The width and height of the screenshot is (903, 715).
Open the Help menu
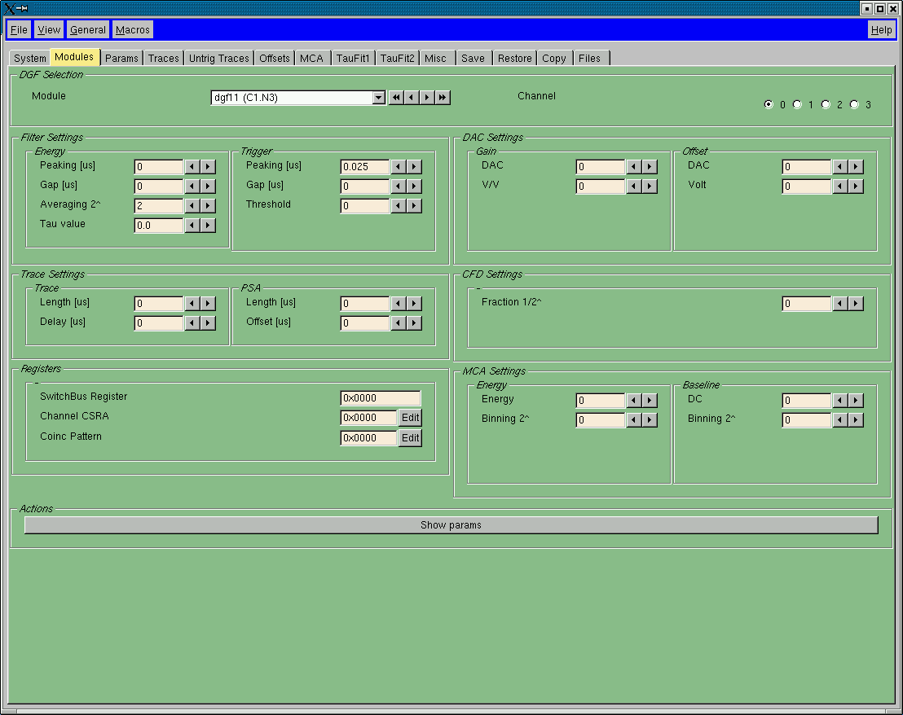pos(881,30)
